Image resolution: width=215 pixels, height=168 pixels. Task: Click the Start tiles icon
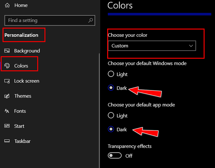pos(7,126)
